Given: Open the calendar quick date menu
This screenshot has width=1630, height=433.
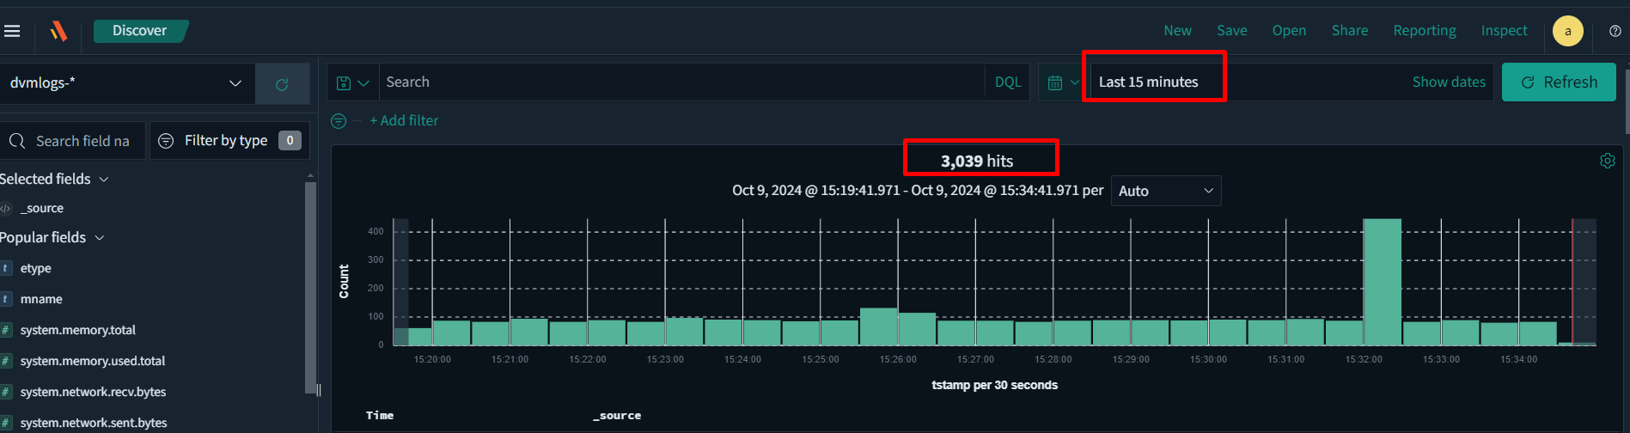Looking at the screenshot, I should (1063, 82).
